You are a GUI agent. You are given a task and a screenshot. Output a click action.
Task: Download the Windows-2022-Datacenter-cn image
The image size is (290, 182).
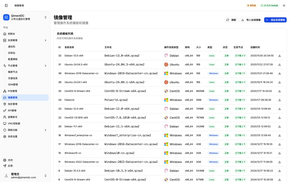[x=279, y=162]
